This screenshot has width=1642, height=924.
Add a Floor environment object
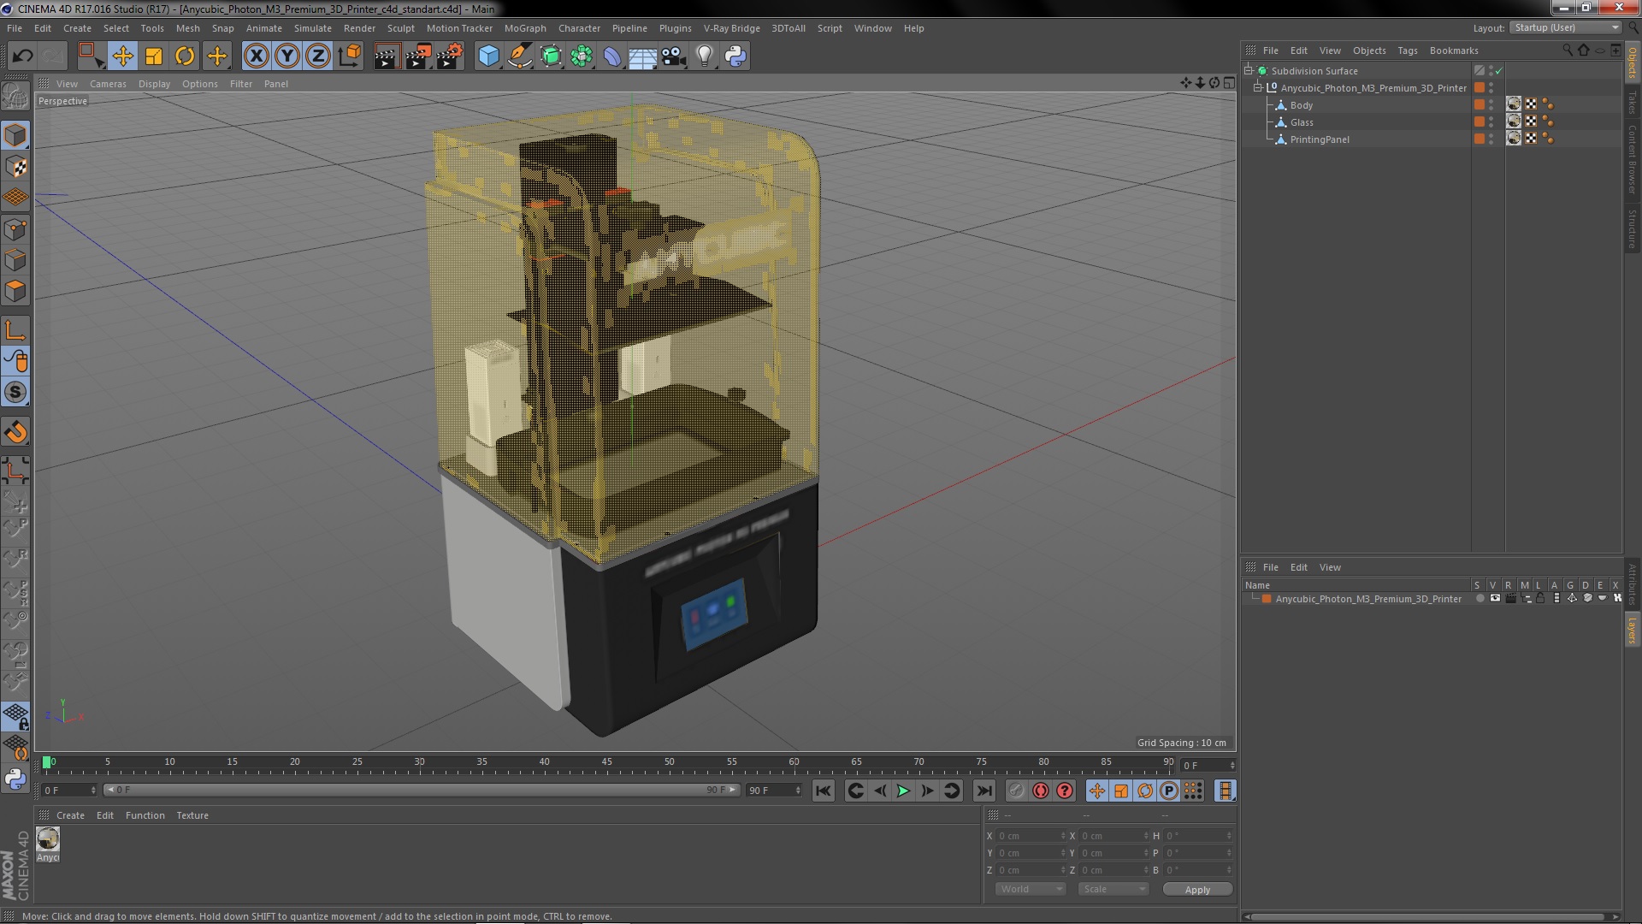643,56
